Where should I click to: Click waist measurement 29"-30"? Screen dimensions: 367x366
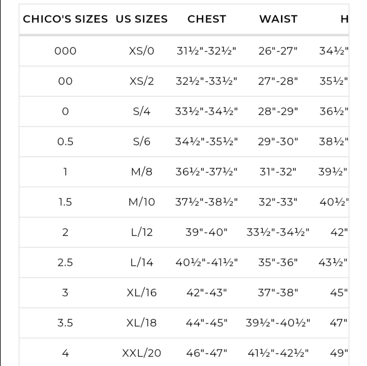278,142
